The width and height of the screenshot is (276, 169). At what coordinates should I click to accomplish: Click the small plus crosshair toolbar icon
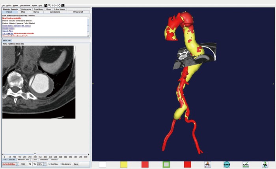click(56, 6)
